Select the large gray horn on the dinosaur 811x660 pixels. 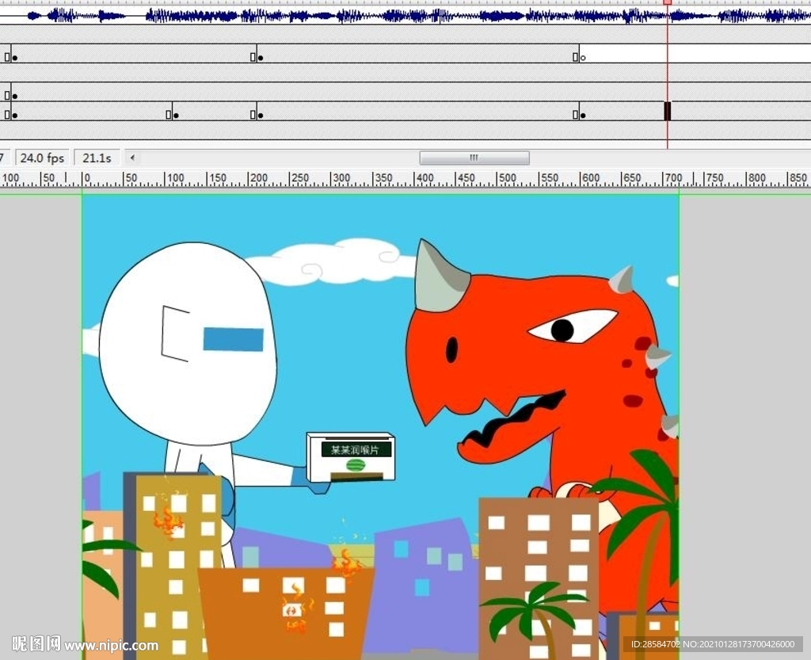click(438, 278)
